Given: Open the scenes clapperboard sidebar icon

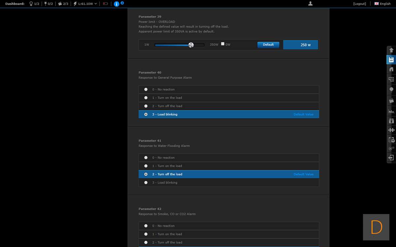Looking at the screenshot, I should (x=391, y=100).
